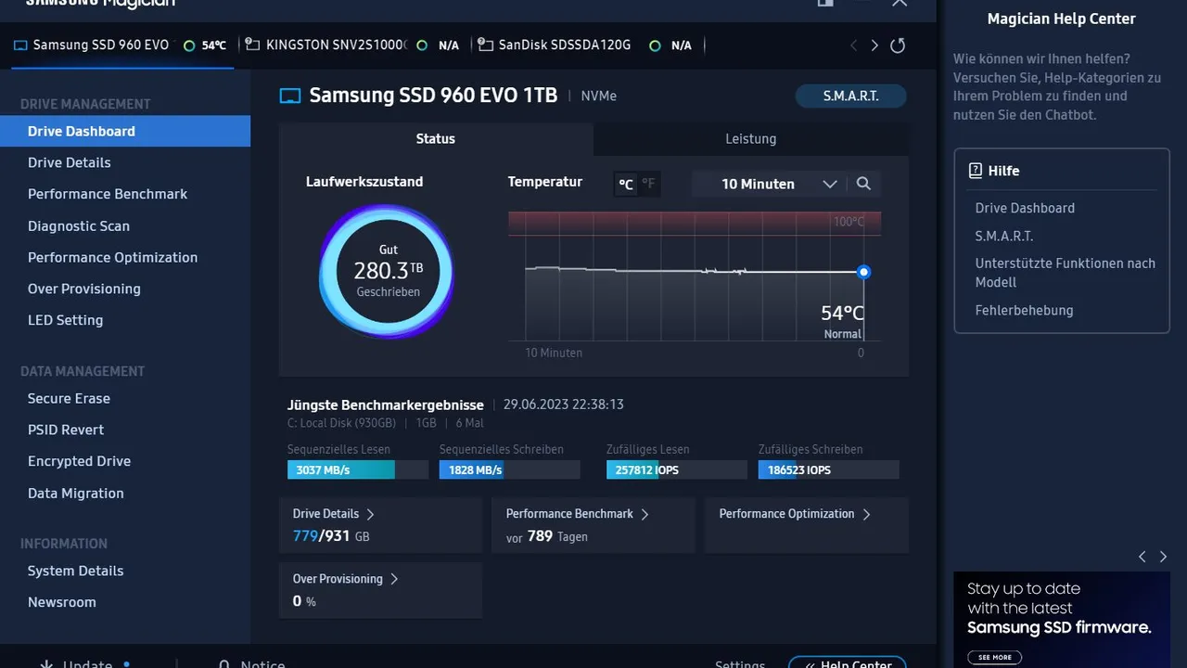Click the Sequenzielles Lesen 3037 MB/s bar
This screenshot has width=1187, height=668.
pos(358,469)
